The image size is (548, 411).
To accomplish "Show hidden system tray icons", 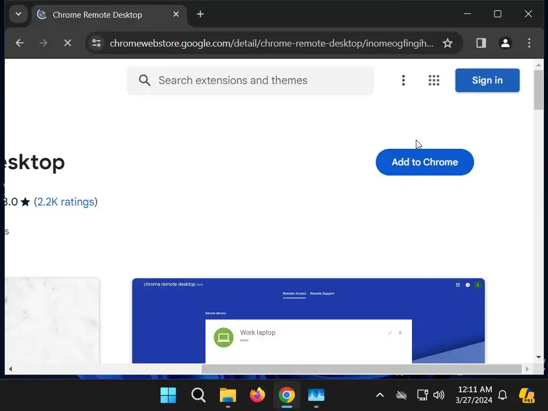I will (x=380, y=395).
